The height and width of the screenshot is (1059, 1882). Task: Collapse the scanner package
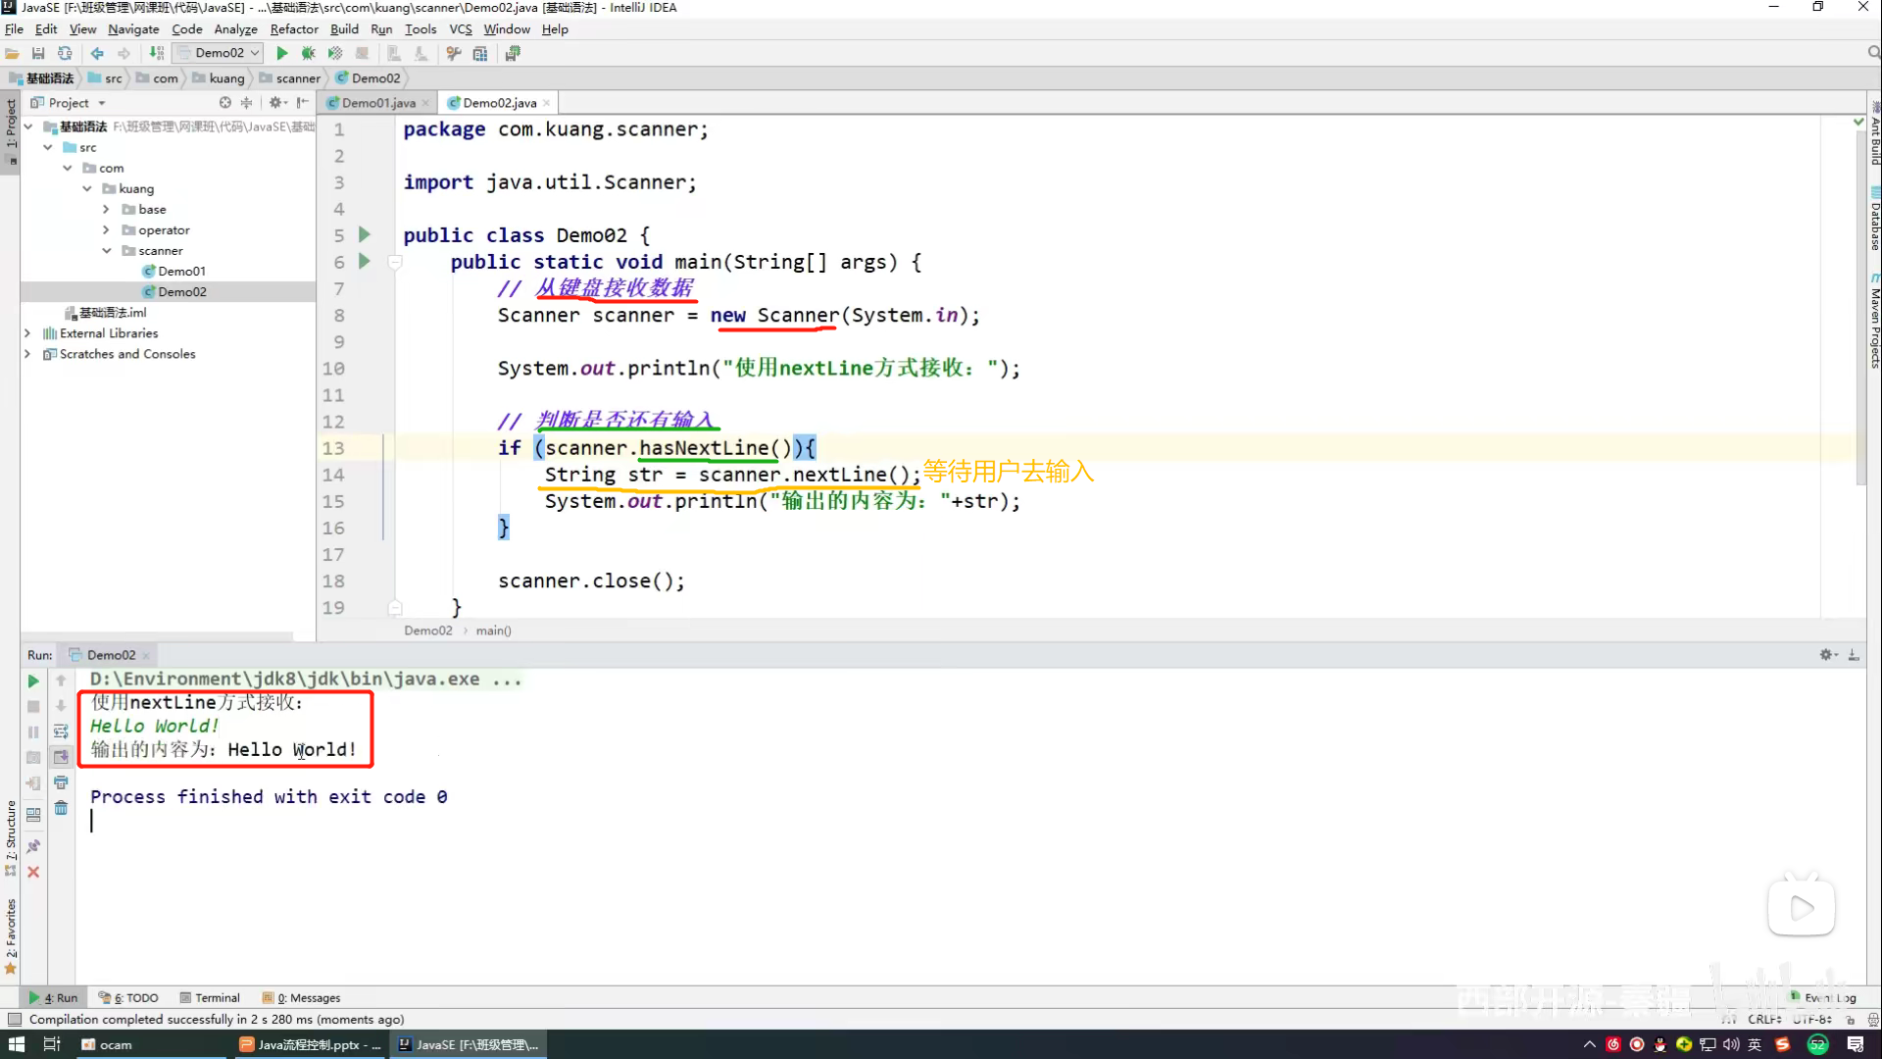pos(106,250)
